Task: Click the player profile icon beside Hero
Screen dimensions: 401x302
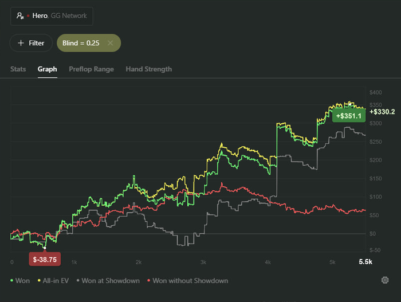Action: click(21, 16)
